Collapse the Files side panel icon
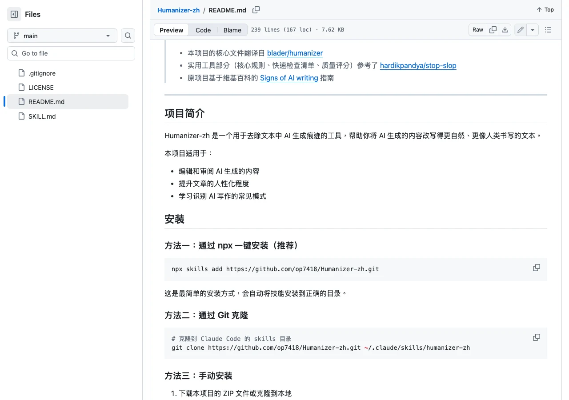Screen dimensions: 569x400 pyautogui.click(x=14, y=14)
